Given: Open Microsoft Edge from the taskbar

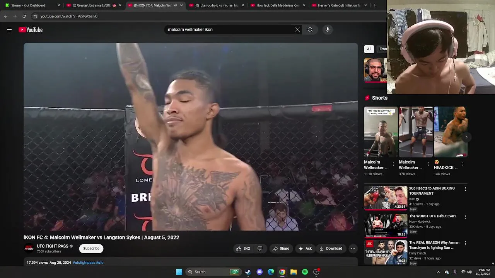Looking at the screenshot, I should coord(271,272).
